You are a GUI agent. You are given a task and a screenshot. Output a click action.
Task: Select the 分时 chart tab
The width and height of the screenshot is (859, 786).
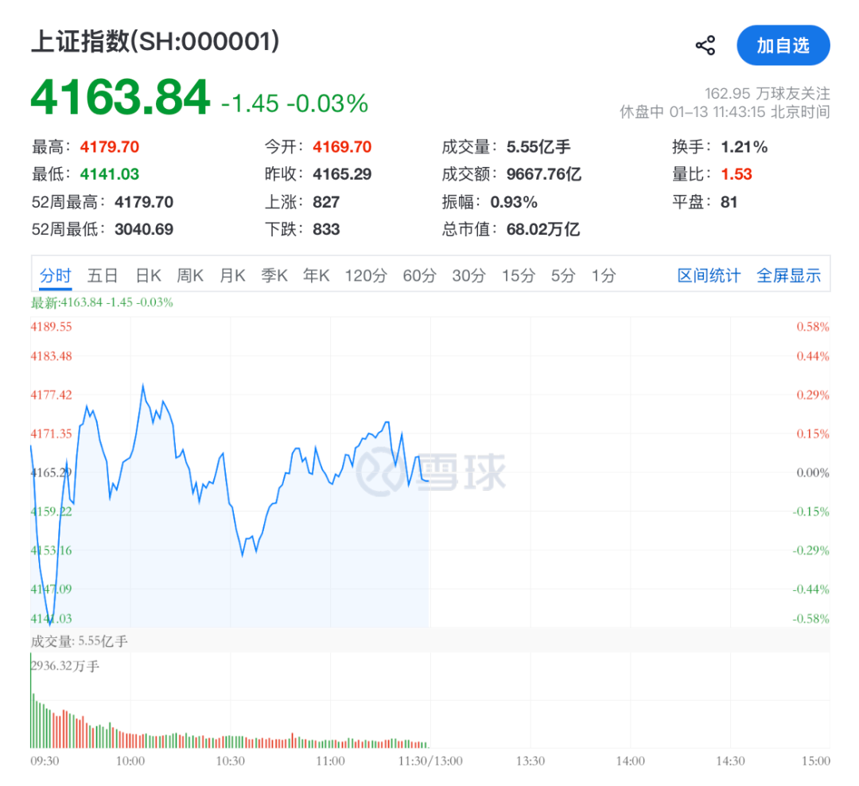coord(56,276)
